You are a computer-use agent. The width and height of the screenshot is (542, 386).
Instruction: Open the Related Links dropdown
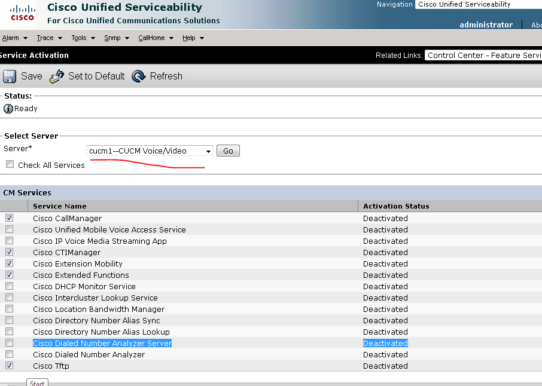click(483, 55)
